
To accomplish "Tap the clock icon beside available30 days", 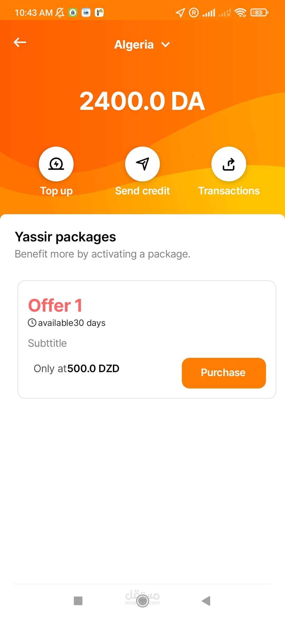I will pos(32,323).
